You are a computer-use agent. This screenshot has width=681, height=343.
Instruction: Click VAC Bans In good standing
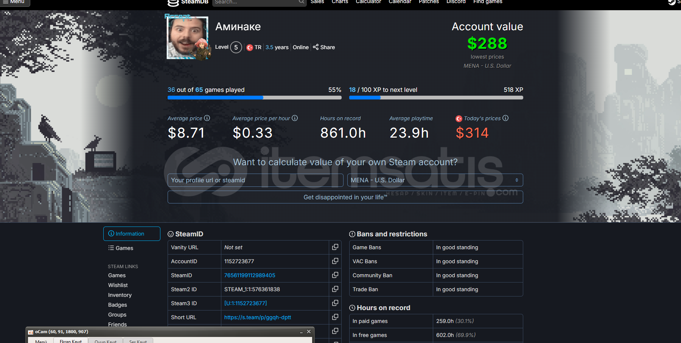click(457, 261)
